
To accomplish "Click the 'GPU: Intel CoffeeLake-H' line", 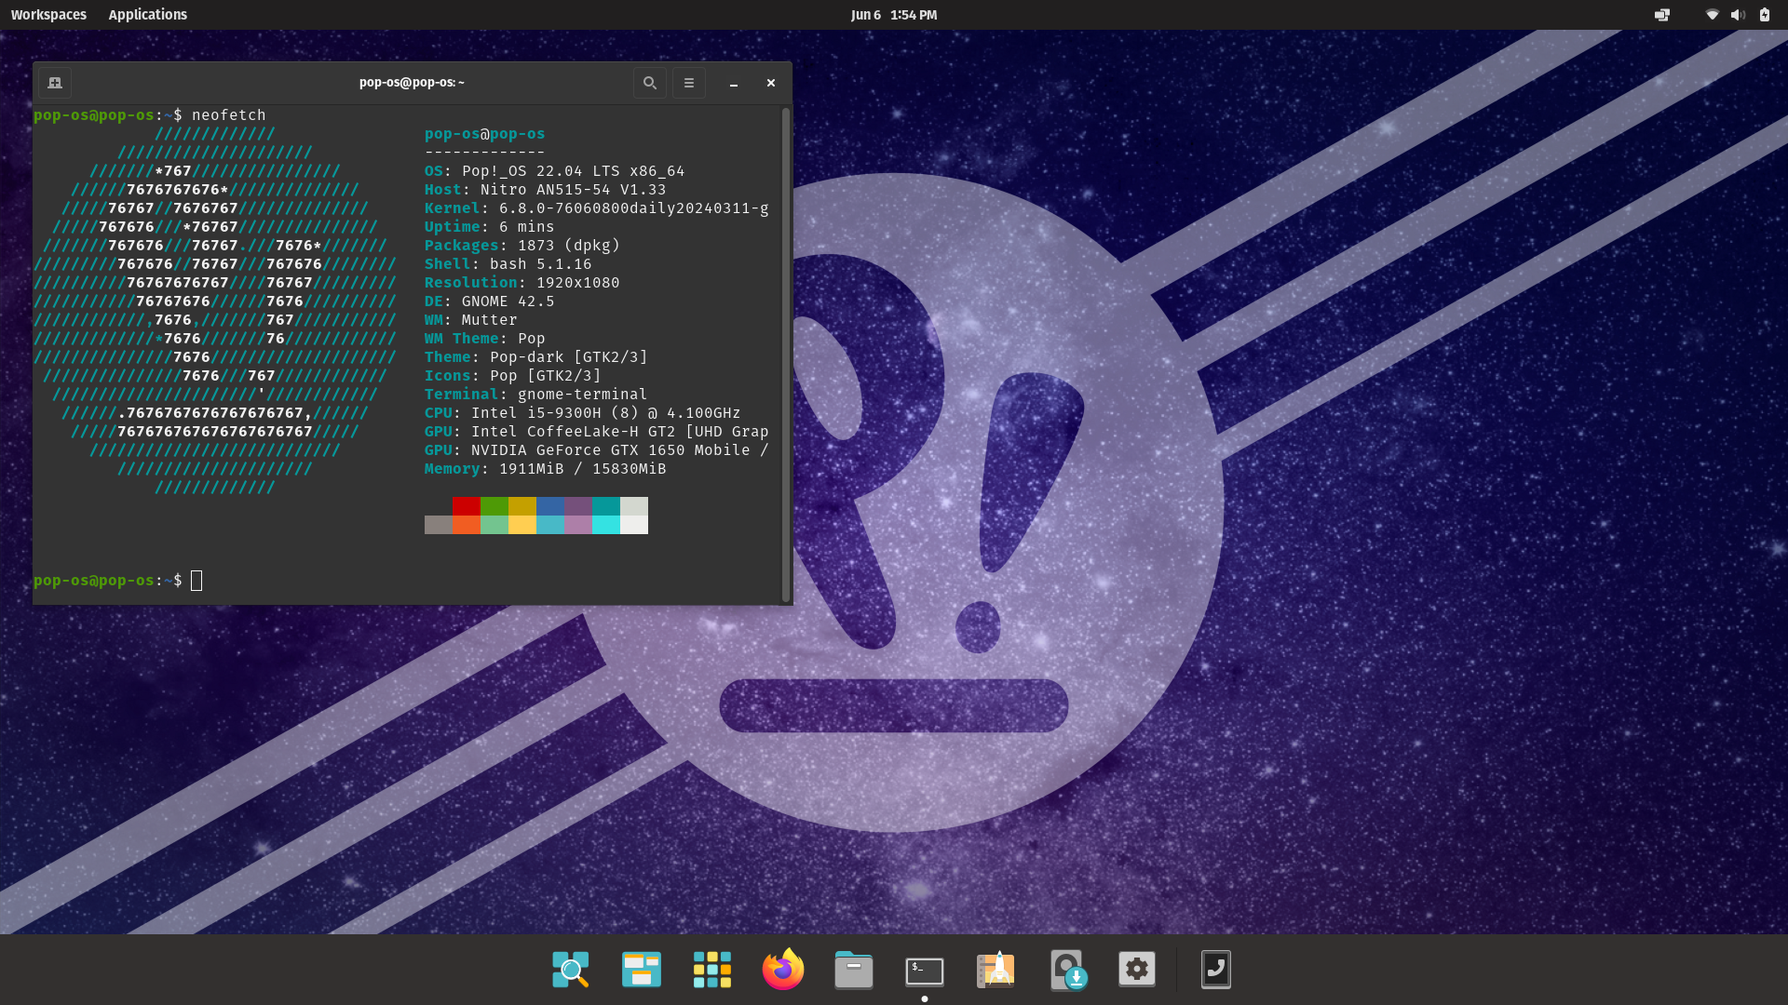I will pos(597,432).
